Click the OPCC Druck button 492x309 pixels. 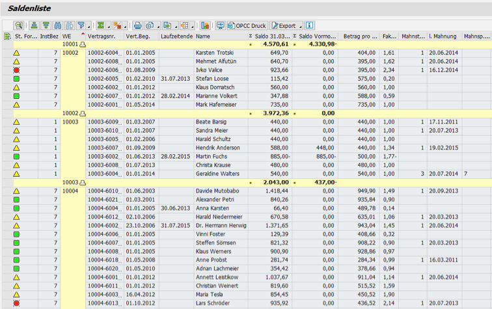pyautogui.click(x=247, y=25)
